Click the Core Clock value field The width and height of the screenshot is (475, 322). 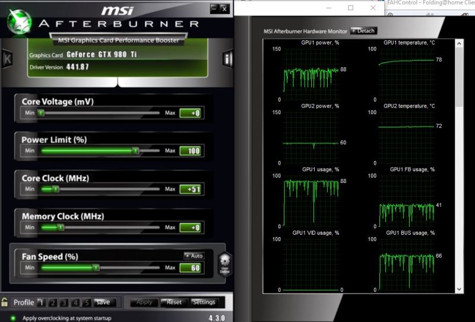pos(191,189)
